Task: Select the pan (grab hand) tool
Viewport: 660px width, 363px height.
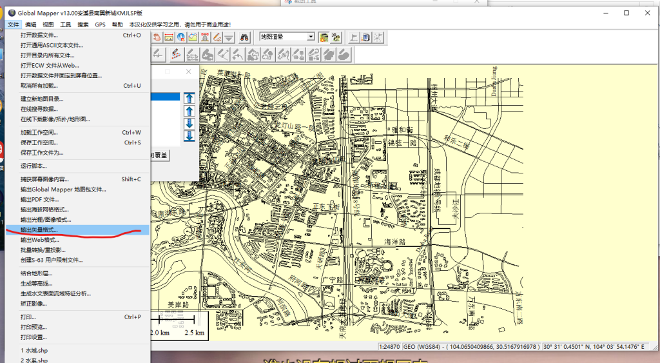Action: coord(157,37)
